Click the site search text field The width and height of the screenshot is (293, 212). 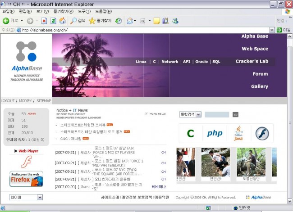(217, 115)
